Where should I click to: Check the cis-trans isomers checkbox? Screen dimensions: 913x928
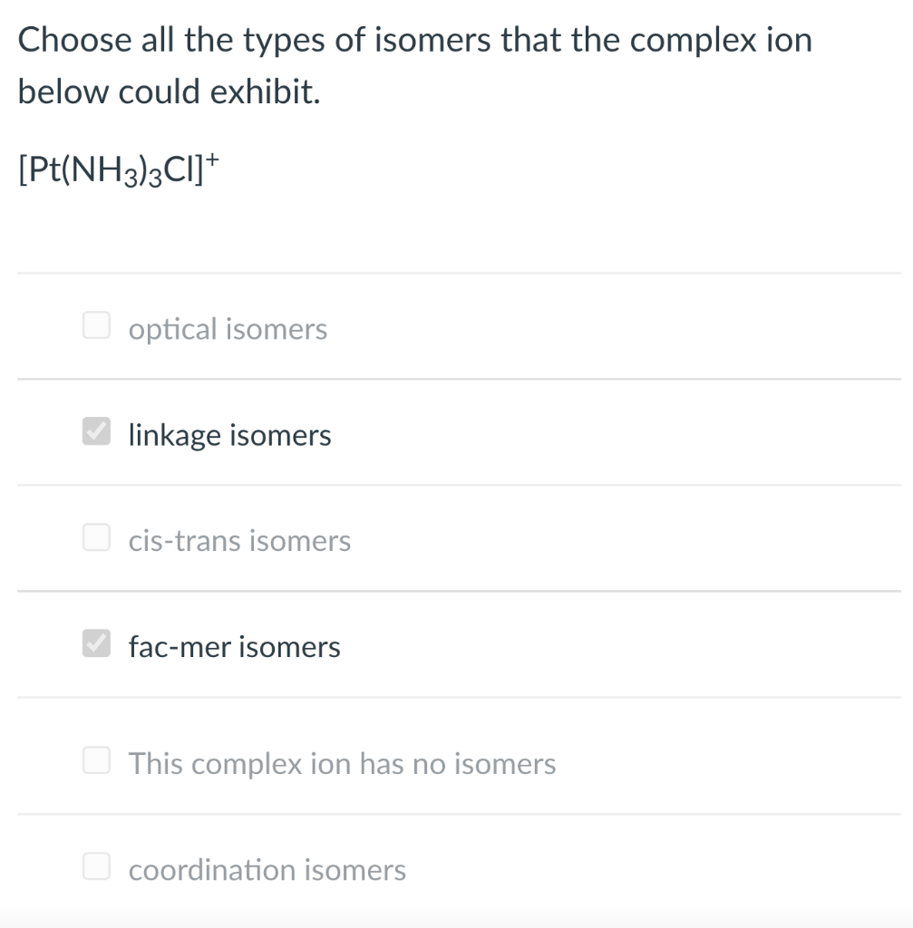[95, 536]
